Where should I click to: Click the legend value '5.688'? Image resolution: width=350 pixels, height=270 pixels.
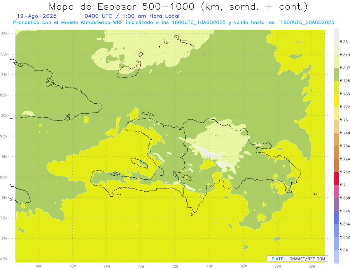[345, 198]
